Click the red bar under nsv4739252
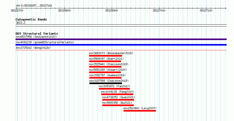 click(x=118, y=100)
